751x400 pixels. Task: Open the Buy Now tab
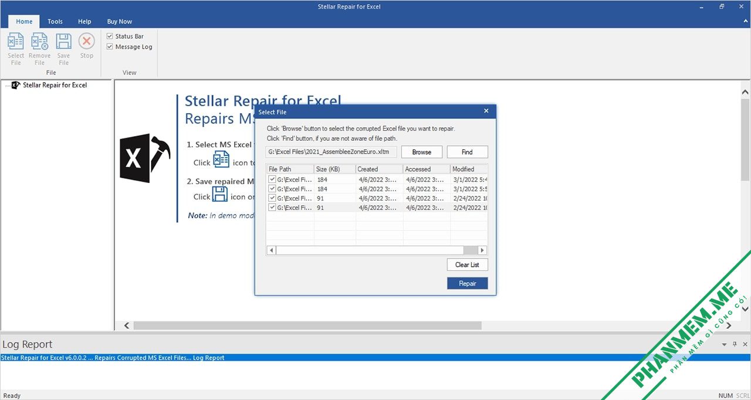click(119, 21)
